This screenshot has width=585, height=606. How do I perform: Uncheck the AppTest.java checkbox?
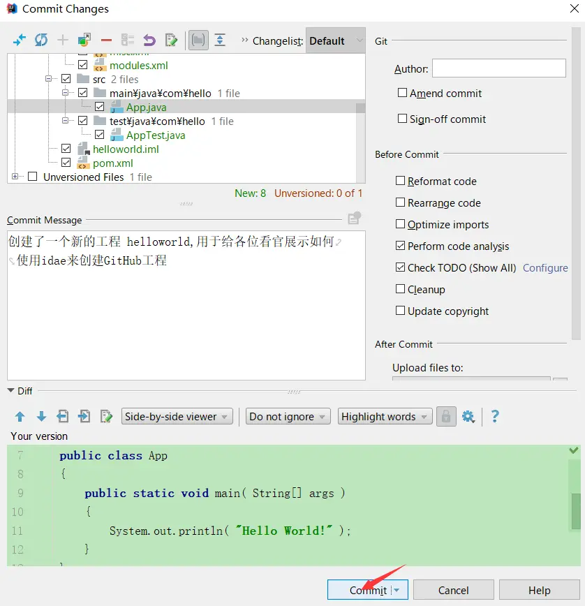99,135
